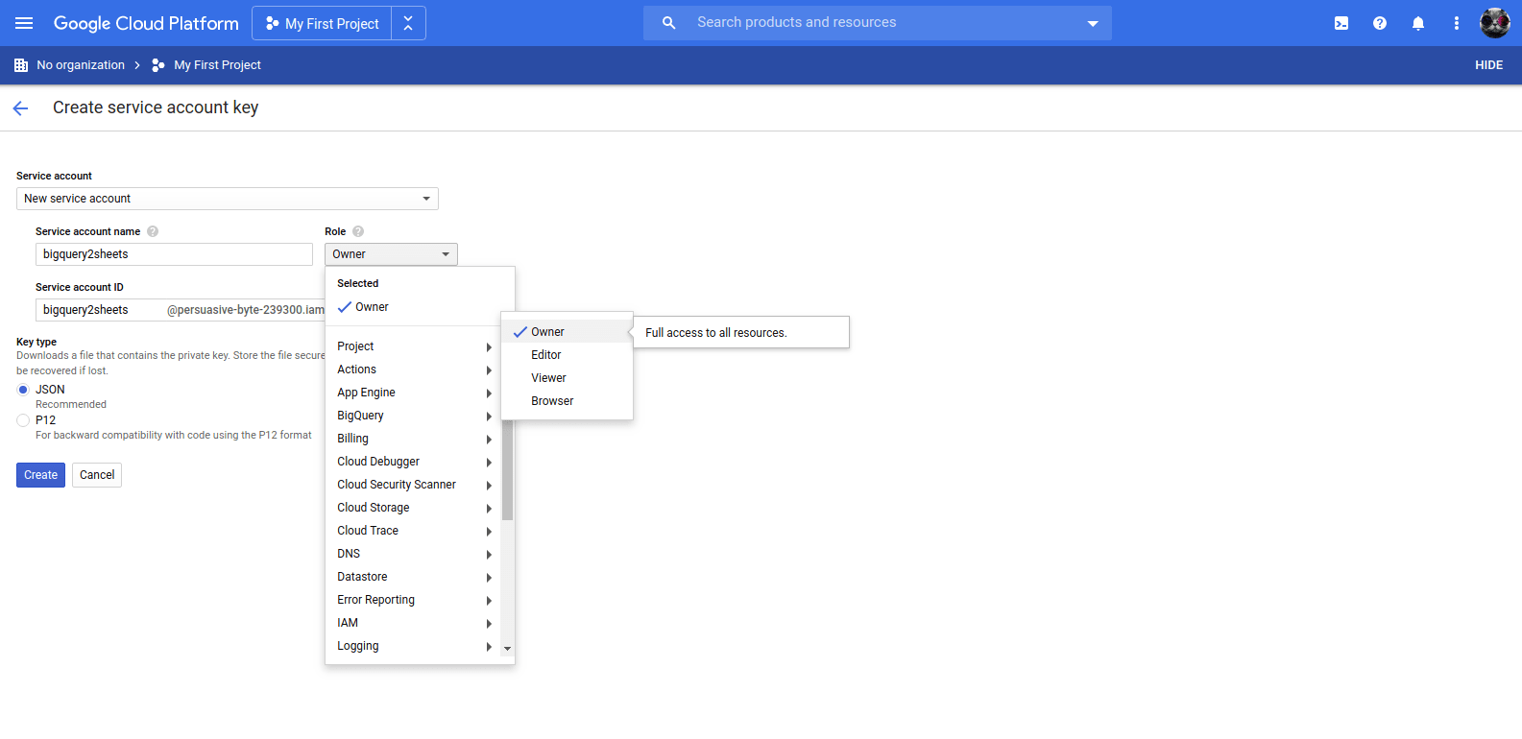Expand the DNS role category
This screenshot has width=1522, height=739.
(414, 554)
